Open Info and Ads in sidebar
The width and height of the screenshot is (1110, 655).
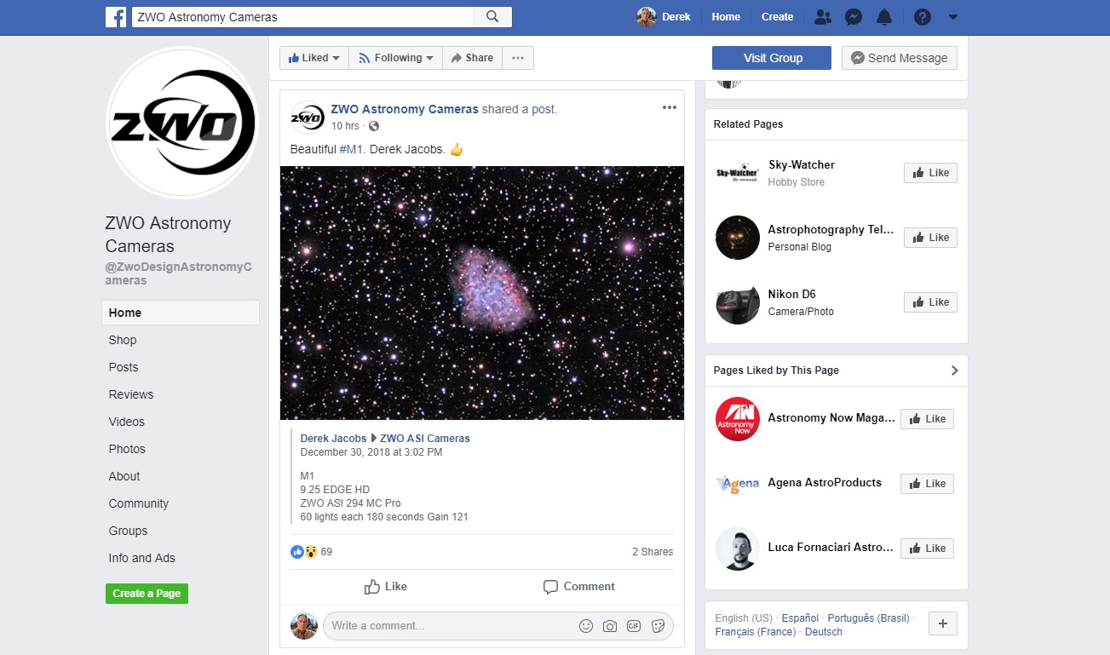click(x=142, y=558)
